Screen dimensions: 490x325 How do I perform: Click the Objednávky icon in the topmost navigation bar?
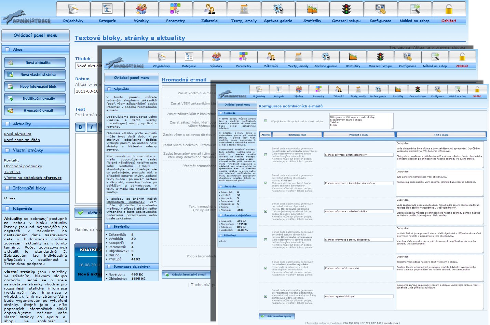click(73, 9)
